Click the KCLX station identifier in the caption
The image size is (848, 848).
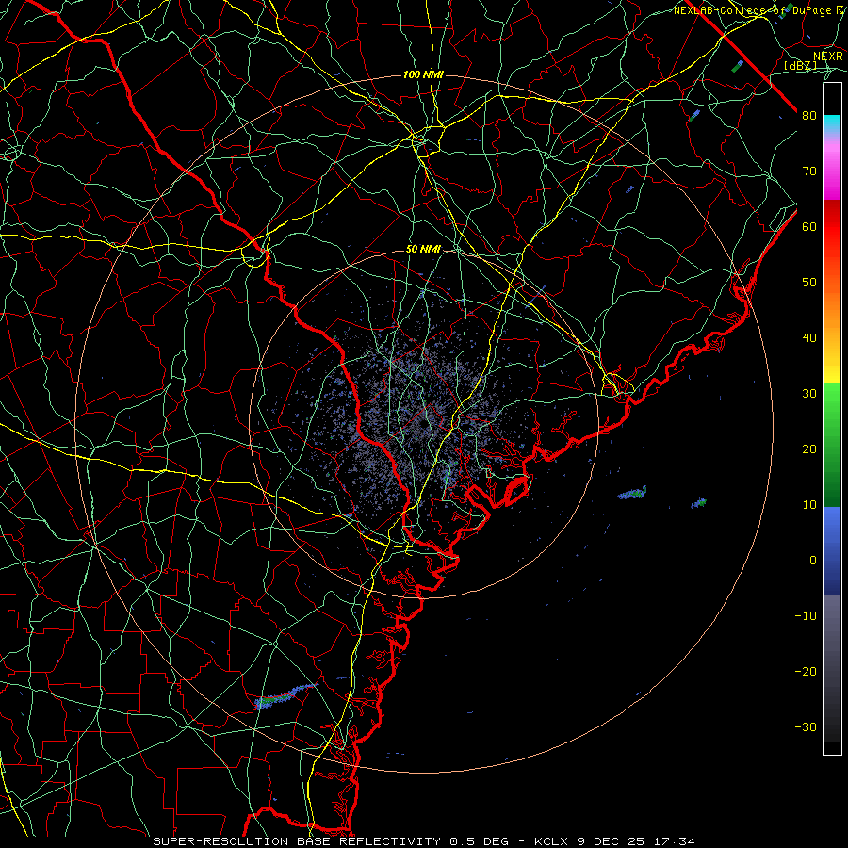click(x=550, y=841)
